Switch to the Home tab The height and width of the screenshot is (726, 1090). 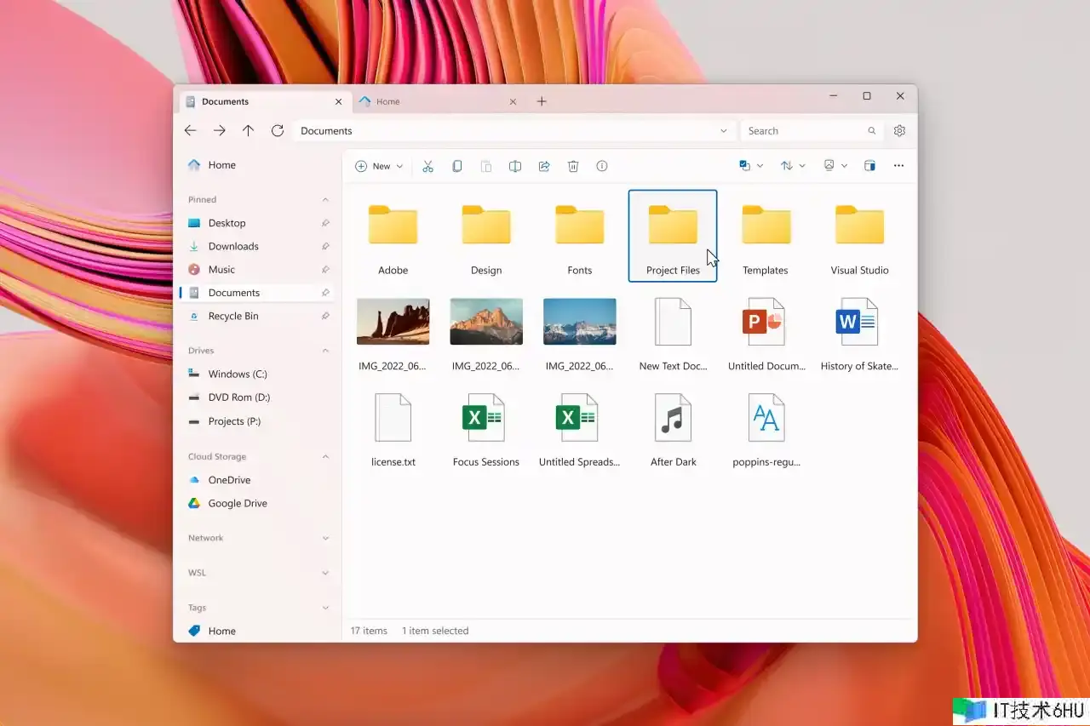(438, 101)
